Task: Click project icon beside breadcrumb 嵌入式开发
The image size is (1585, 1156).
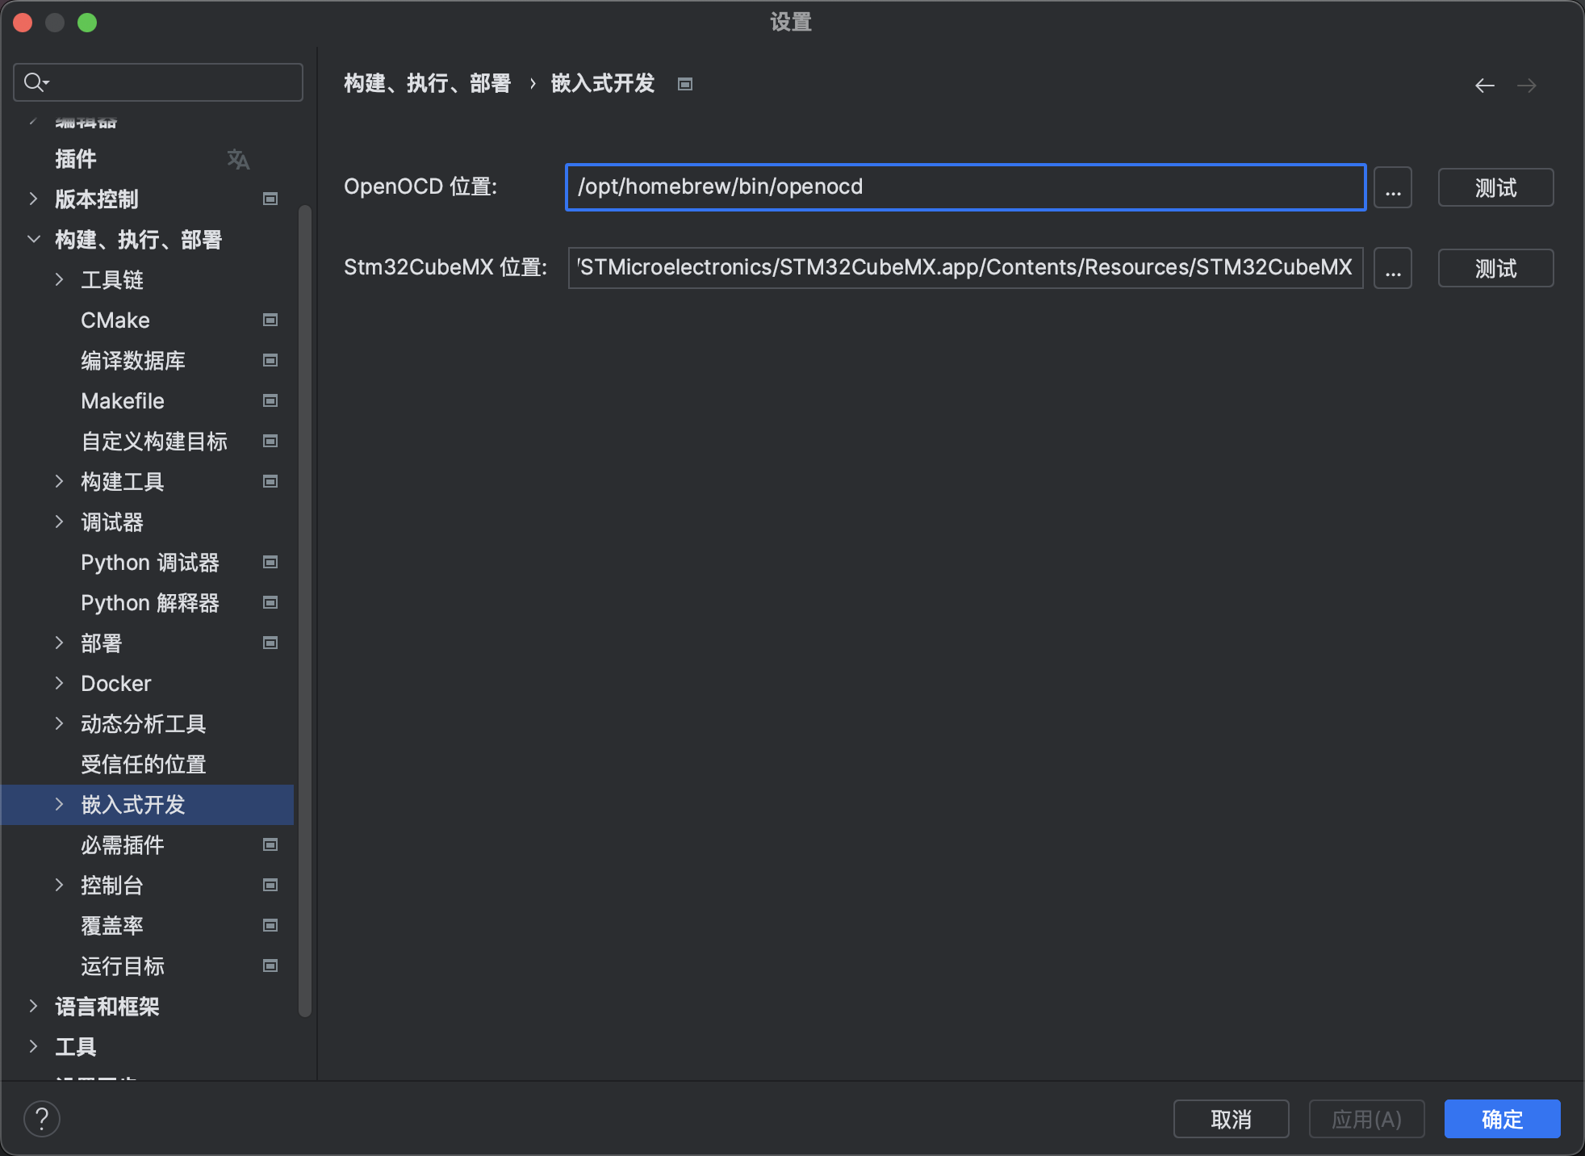Action: [685, 84]
